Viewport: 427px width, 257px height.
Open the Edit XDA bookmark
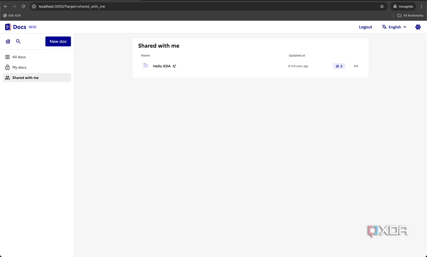click(12, 16)
